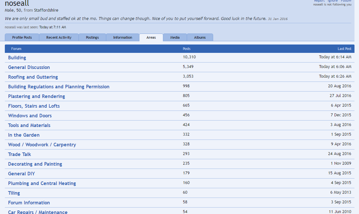The image size is (359, 214).
Task: Click the Staffordshire location link
Action: (46, 10)
